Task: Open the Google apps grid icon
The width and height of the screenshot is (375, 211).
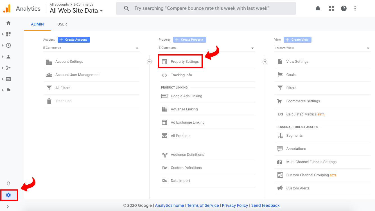Action: pos(331,8)
